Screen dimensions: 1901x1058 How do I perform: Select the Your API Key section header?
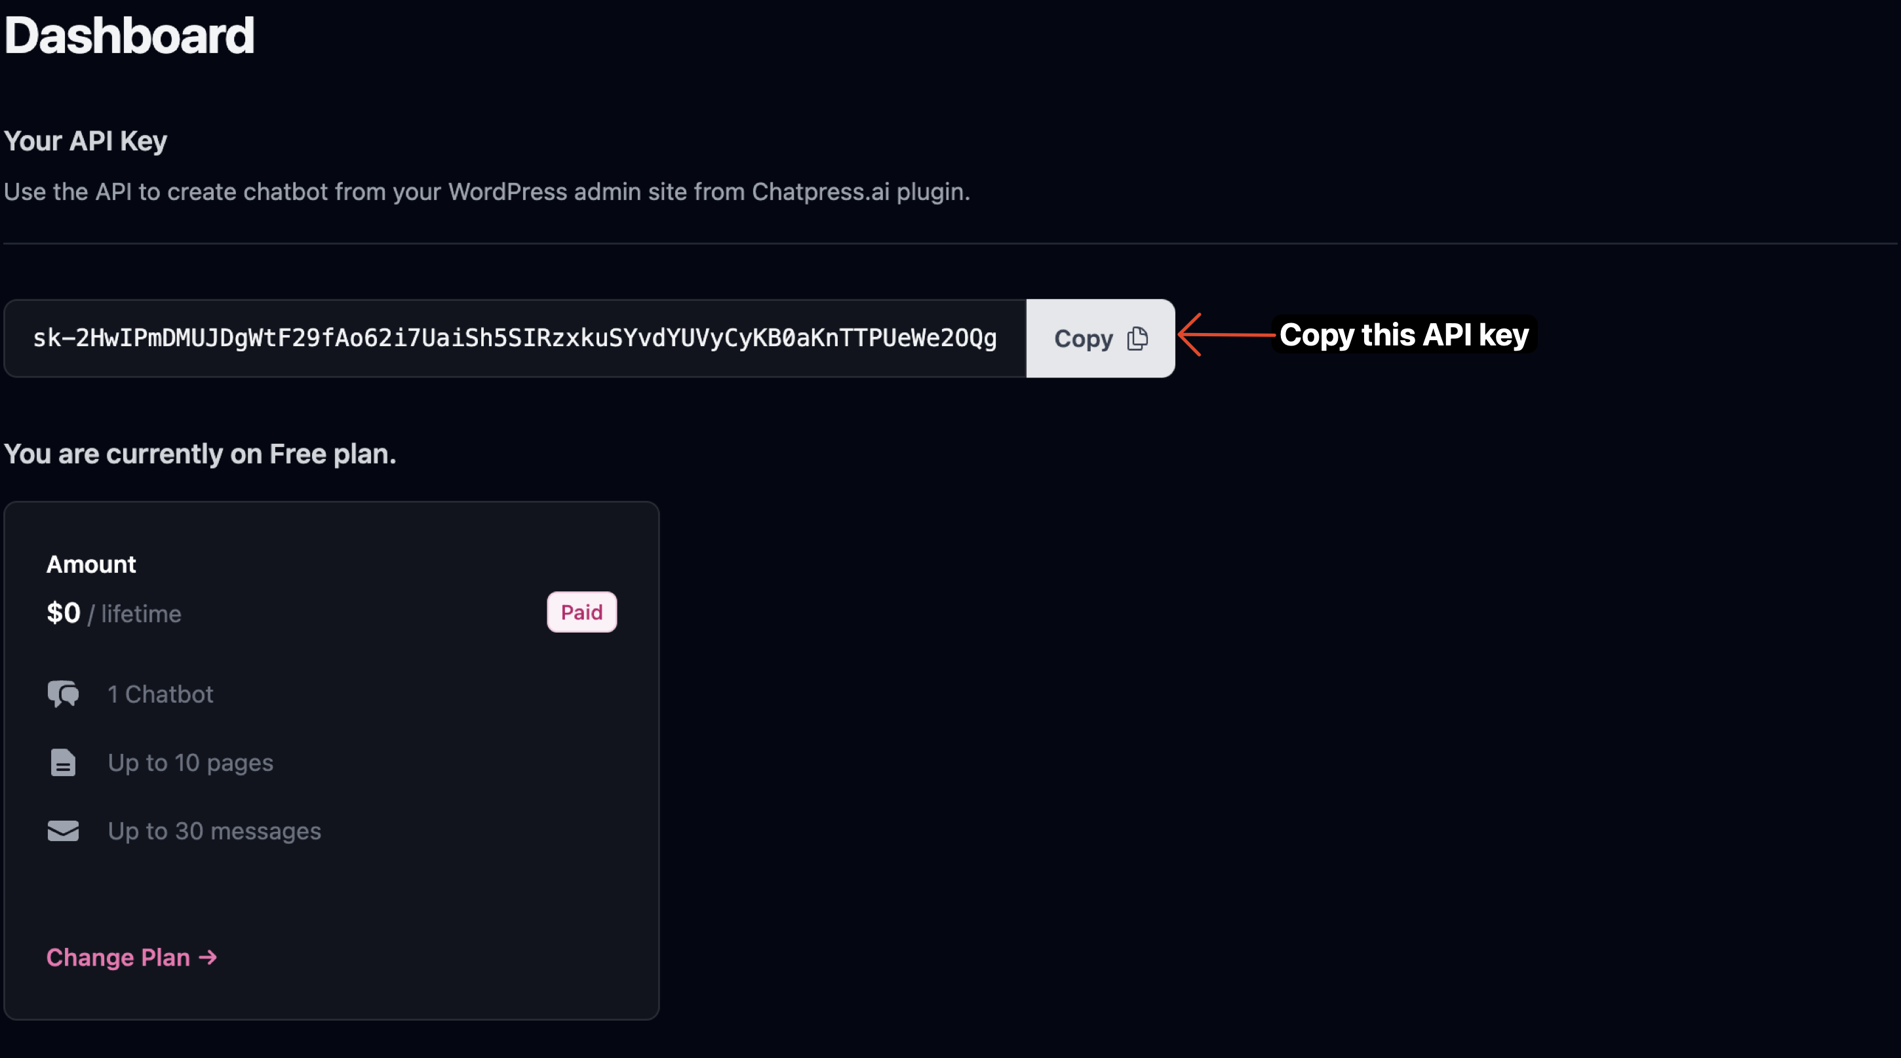(85, 141)
